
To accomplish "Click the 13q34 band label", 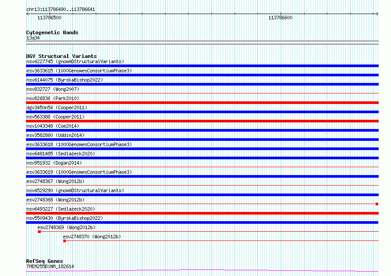I will (33, 38).
